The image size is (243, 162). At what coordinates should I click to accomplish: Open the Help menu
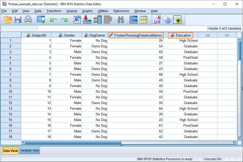coord(154,11)
